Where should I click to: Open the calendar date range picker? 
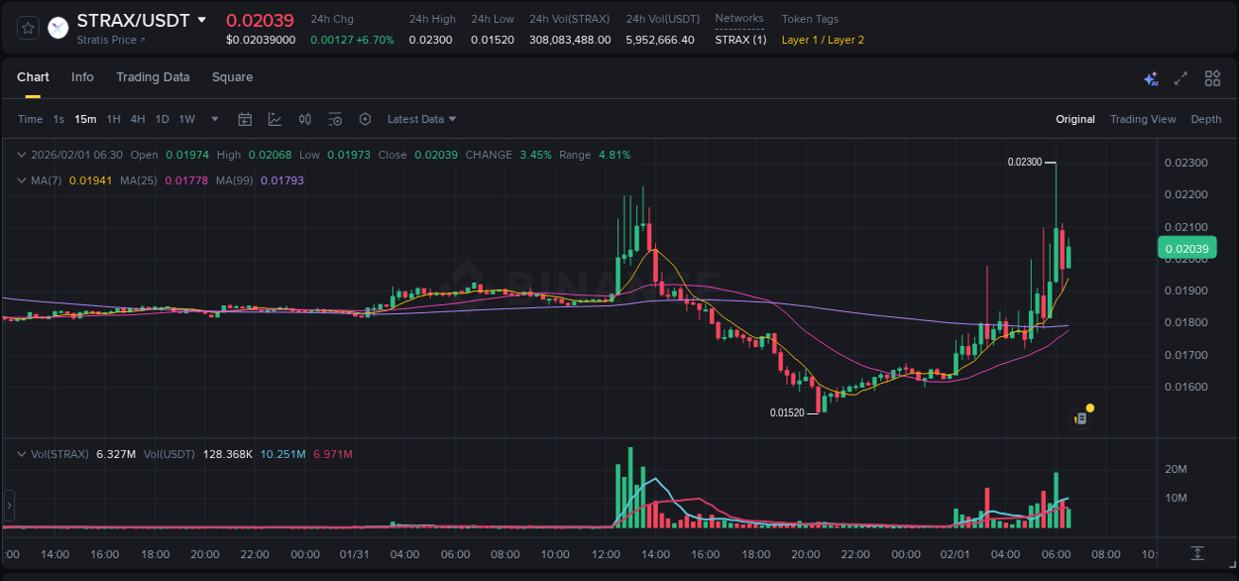pyautogui.click(x=245, y=118)
